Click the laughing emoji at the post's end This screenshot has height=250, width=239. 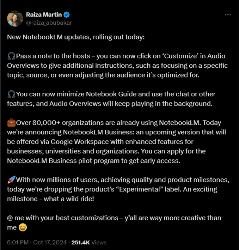coord(23,227)
